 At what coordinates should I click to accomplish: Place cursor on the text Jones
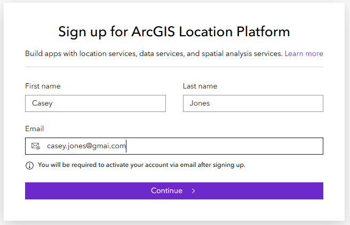point(200,103)
